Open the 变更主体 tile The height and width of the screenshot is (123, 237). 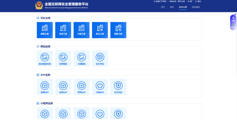[63, 30]
